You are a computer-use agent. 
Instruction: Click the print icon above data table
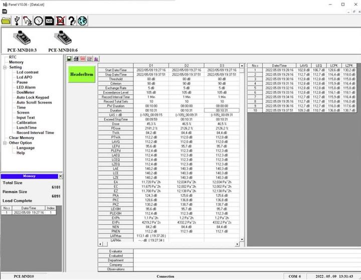click(x=76, y=59)
